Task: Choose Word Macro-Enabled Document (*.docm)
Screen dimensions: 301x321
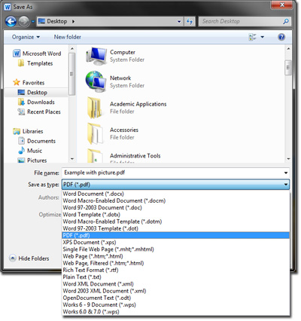Action: (x=175, y=200)
